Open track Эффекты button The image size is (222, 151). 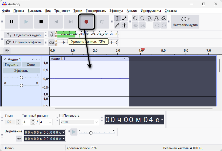21,70
